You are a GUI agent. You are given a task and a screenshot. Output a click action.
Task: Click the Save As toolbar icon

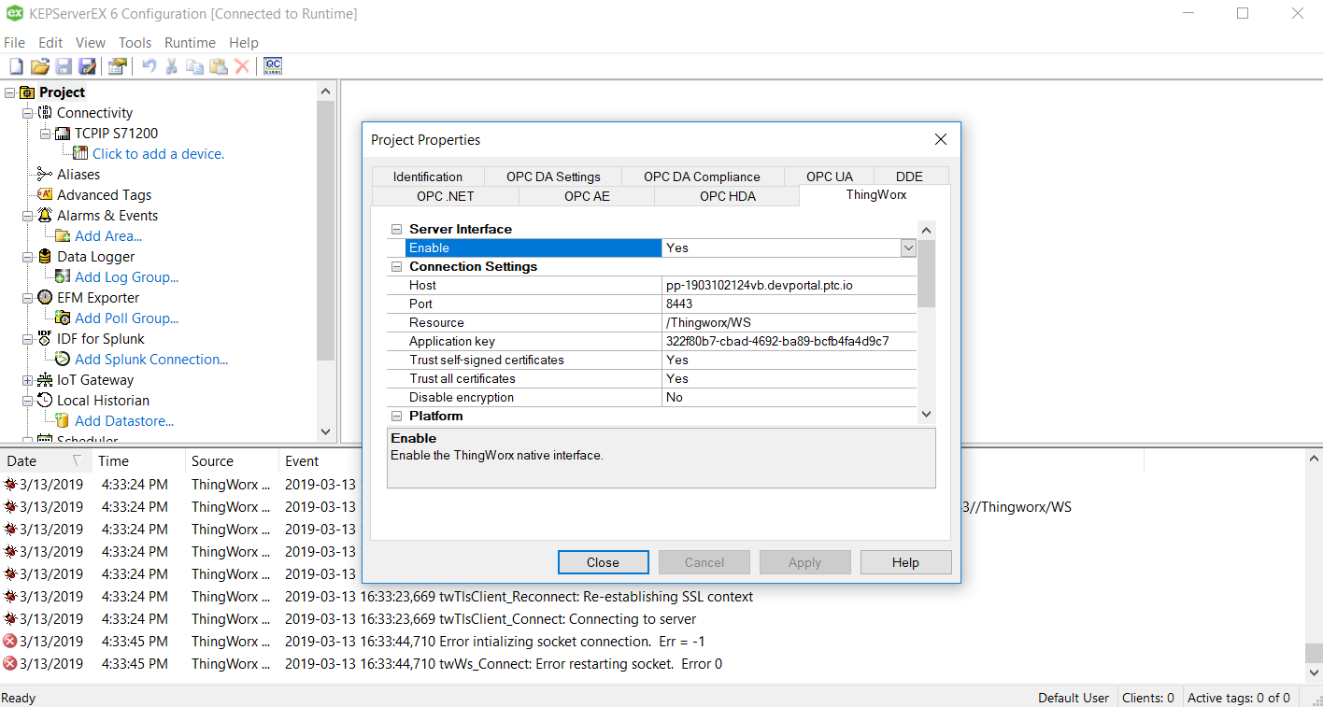coord(88,66)
